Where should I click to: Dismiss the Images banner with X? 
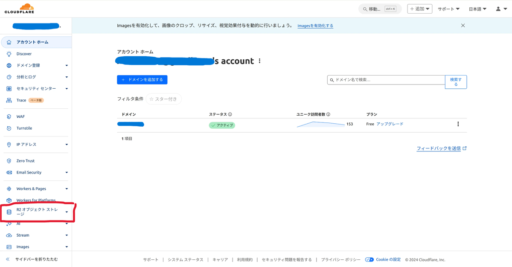click(x=463, y=26)
